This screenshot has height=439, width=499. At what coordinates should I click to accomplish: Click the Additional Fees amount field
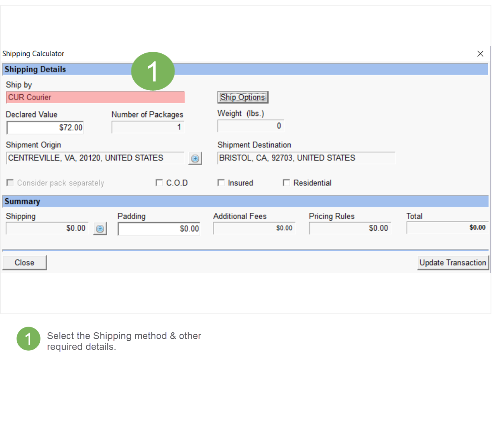tap(254, 228)
